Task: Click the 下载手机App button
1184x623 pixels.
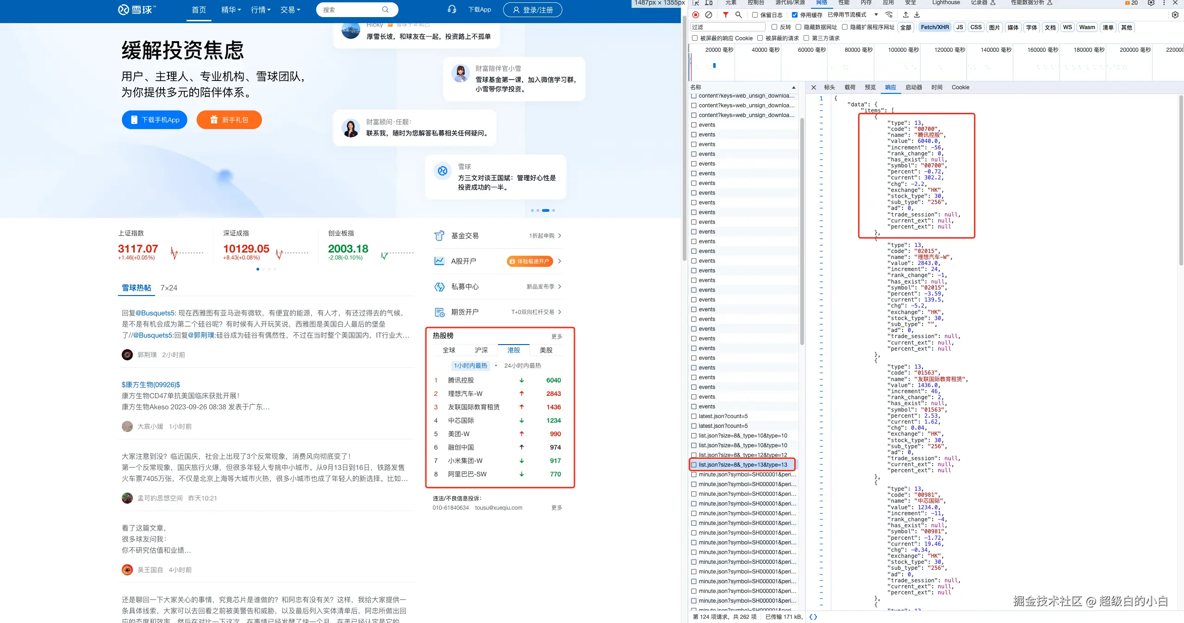Action: (x=155, y=120)
